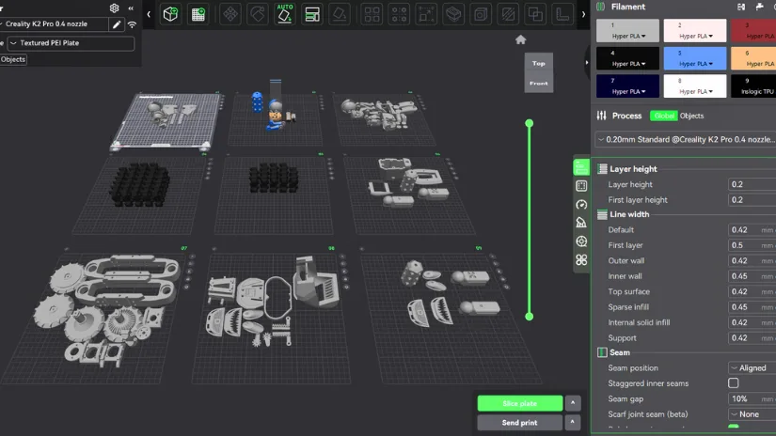Click the Arrange all objects icon

(312, 14)
